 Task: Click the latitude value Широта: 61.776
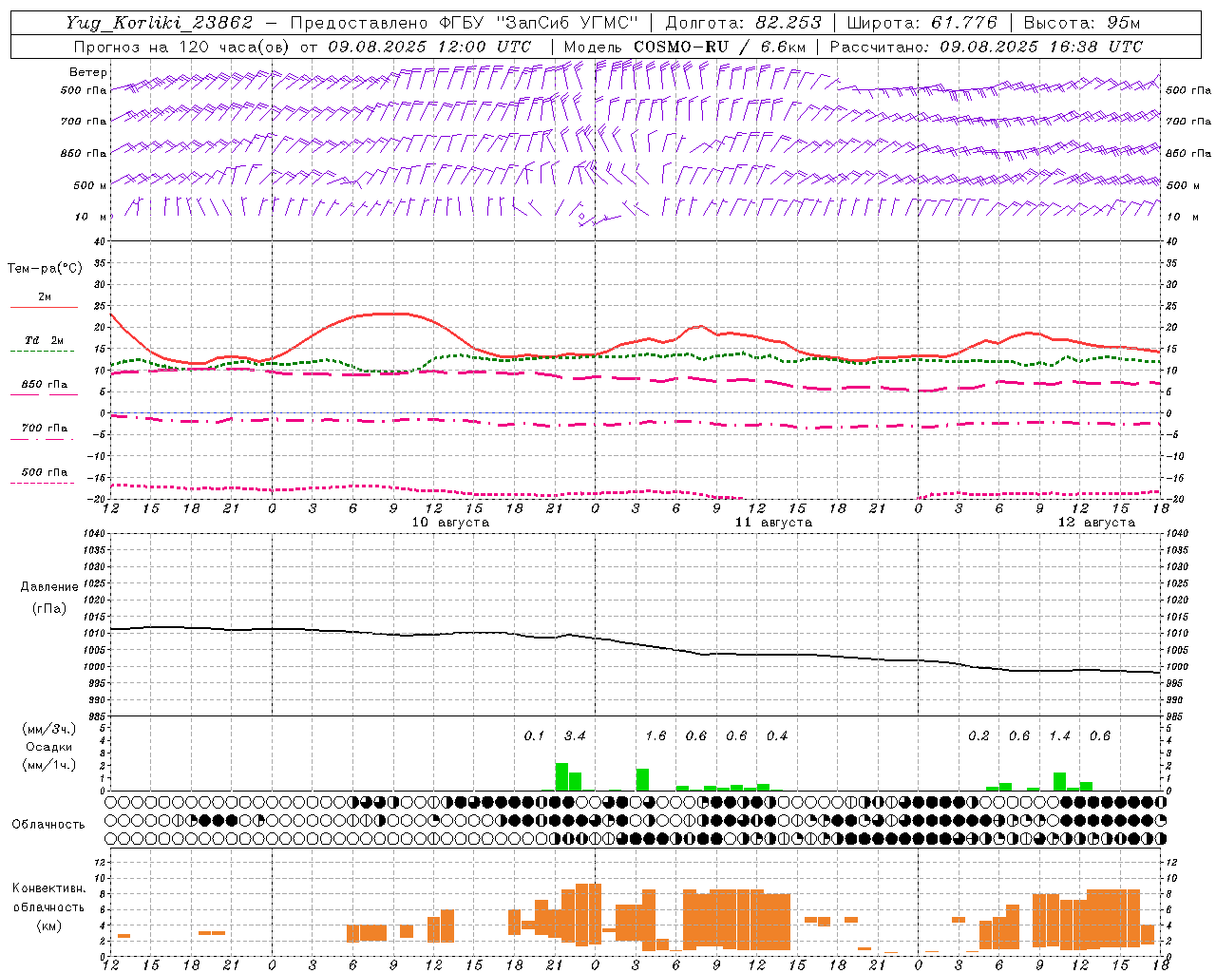tap(921, 23)
